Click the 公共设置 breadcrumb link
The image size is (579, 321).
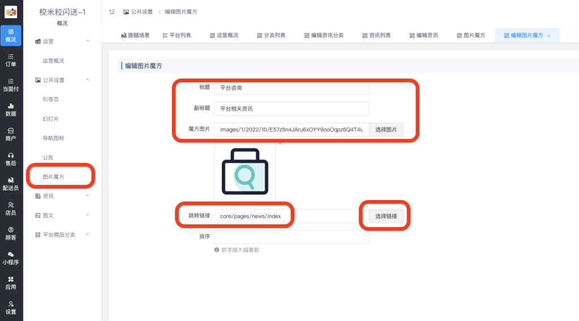[142, 12]
